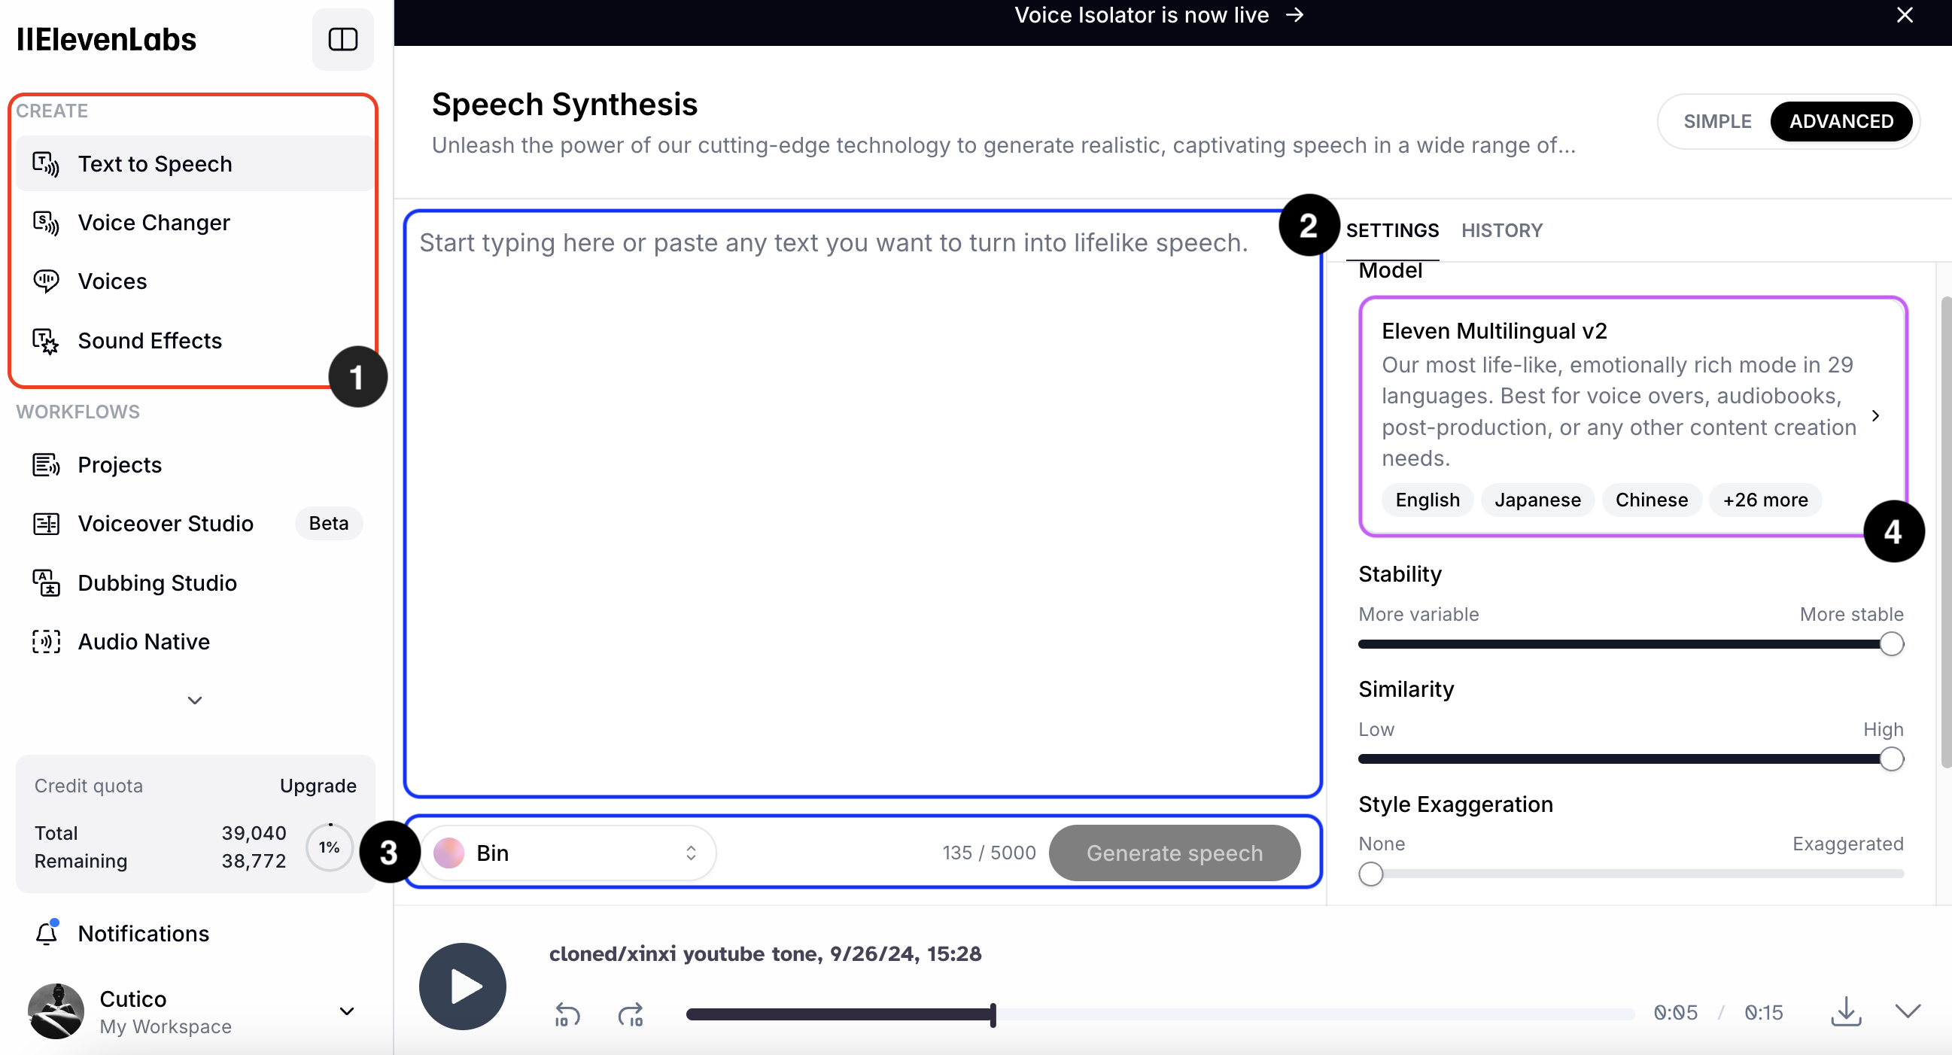The height and width of the screenshot is (1055, 1952).
Task: Follow the Voice Isolator banner arrow
Action: 1295,15
